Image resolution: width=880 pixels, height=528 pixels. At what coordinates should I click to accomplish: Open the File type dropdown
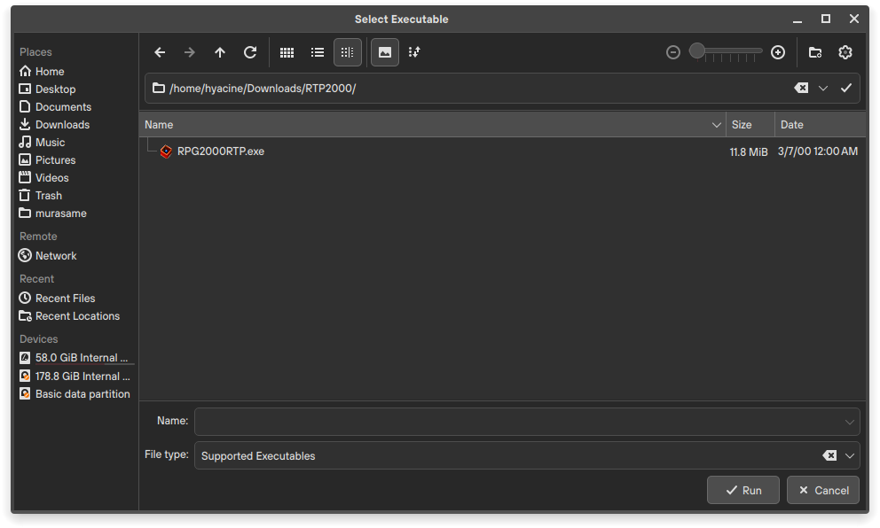(x=850, y=455)
